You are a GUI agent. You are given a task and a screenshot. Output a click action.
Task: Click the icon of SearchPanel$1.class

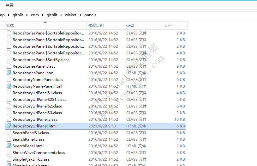pos(9,133)
